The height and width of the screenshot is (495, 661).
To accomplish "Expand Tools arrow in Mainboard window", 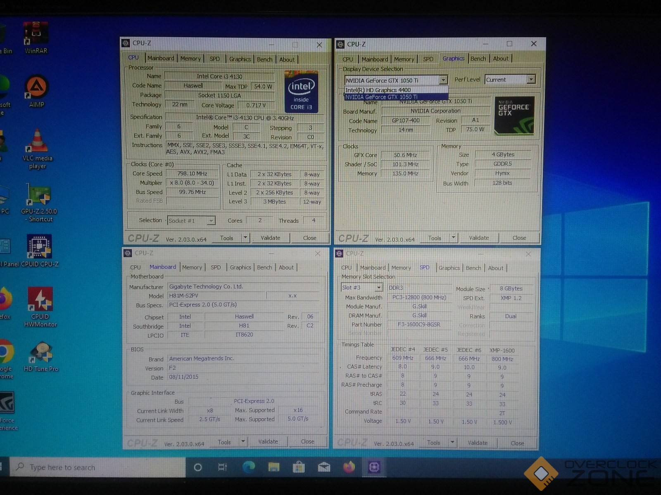I will tap(243, 441).
